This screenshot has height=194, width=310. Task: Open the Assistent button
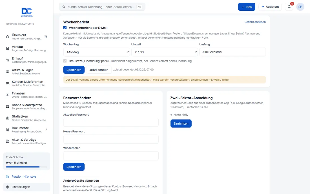(x=270, y=7)
